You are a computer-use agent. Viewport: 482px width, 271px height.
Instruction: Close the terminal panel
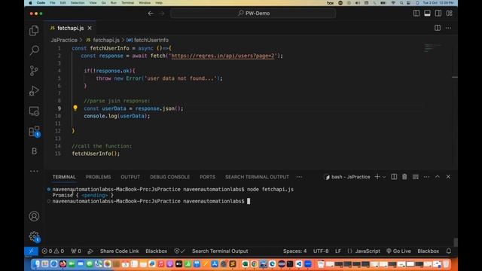448,177
